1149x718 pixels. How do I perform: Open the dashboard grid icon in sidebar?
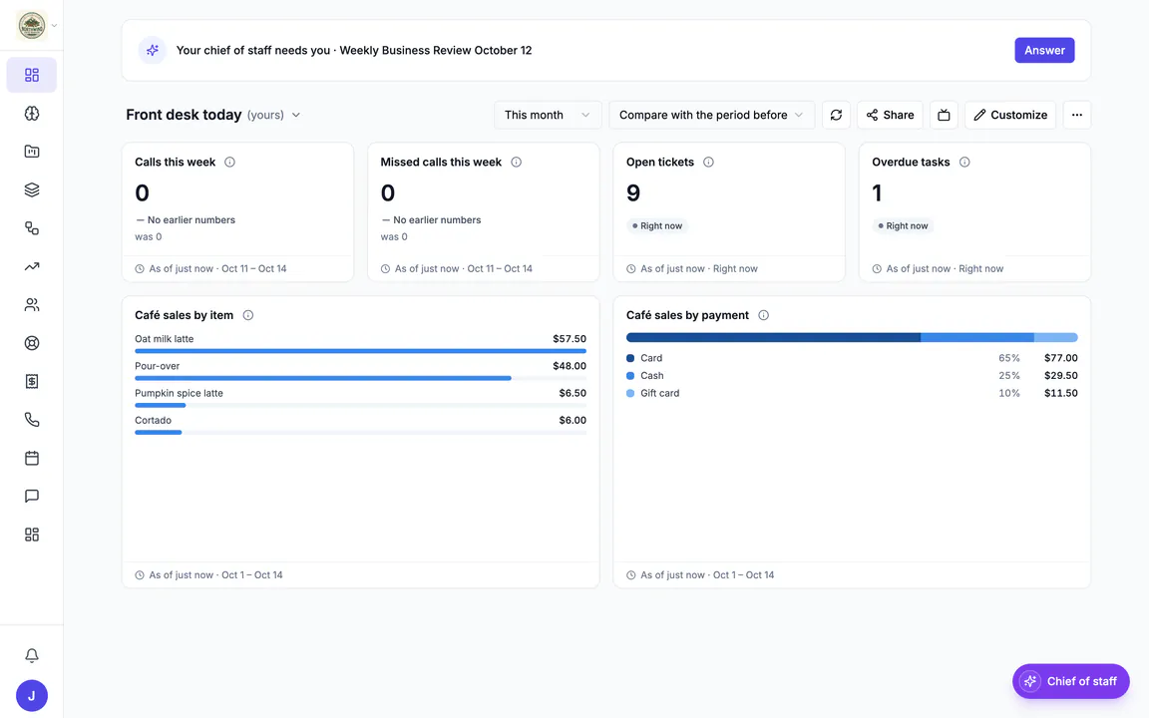pyautogui.click(x=32, y=75)
